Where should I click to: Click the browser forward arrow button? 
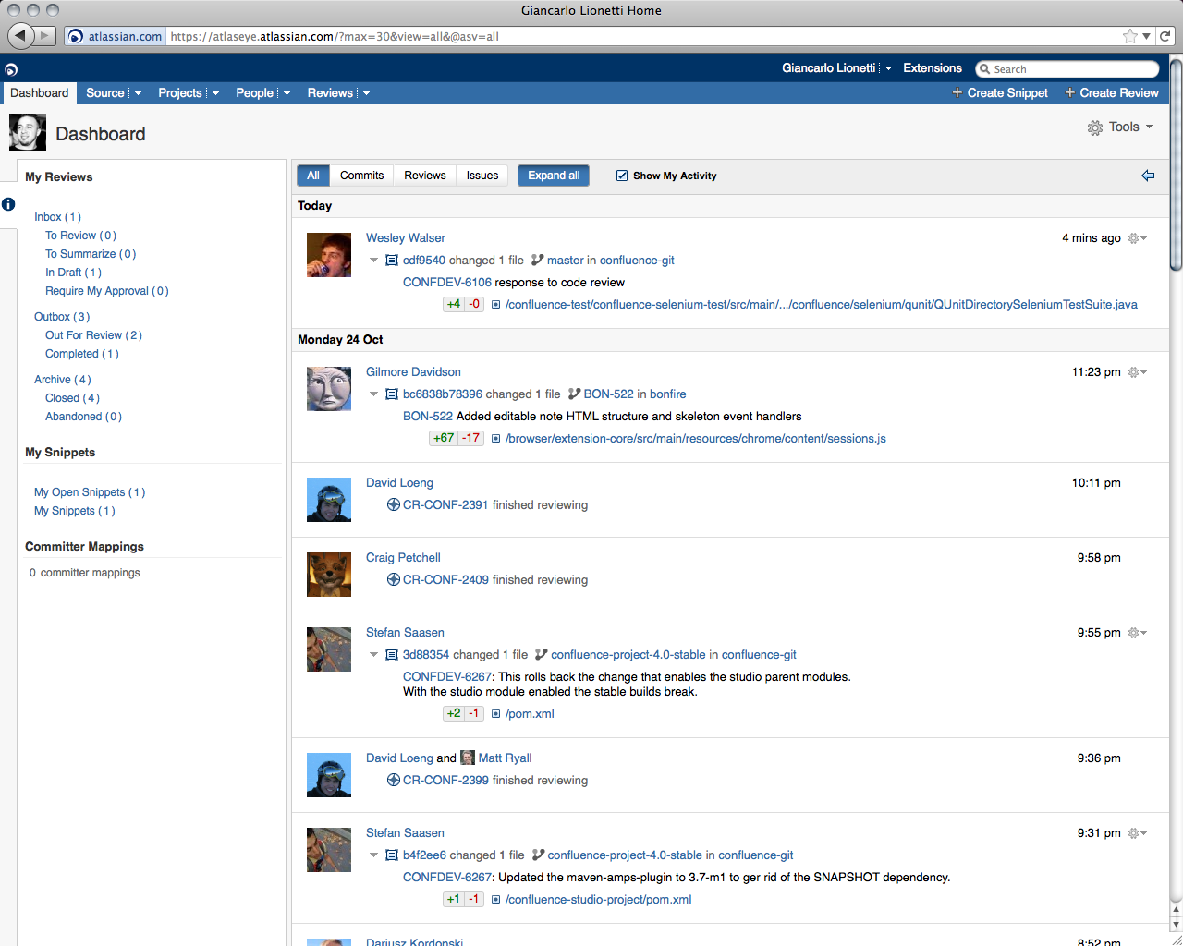click(x=45, y=36)
